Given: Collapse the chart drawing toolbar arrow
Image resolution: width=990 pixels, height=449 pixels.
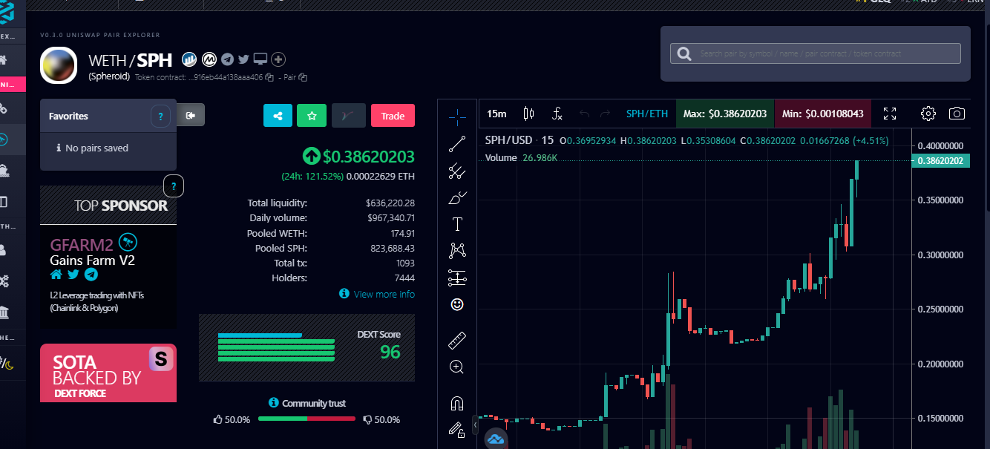Looking at the screenshot, I should coord(475,424).
